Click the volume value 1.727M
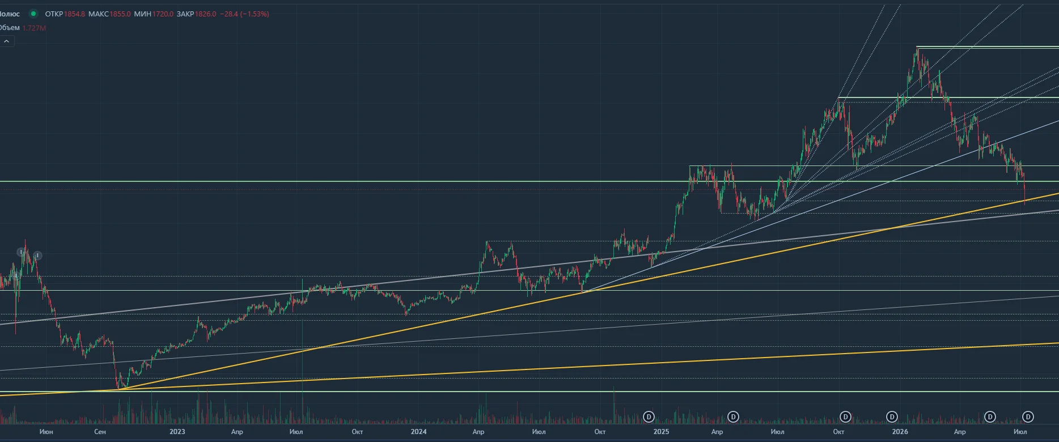Screen dimensions: 1059x442 (x=34, y=28)
